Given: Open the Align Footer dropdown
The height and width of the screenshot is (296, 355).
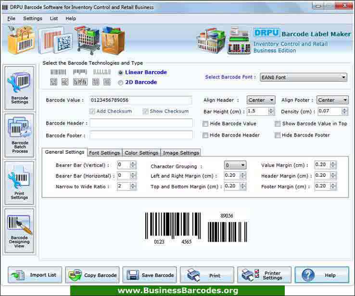Looking at the screenshot, I should 332,100.
